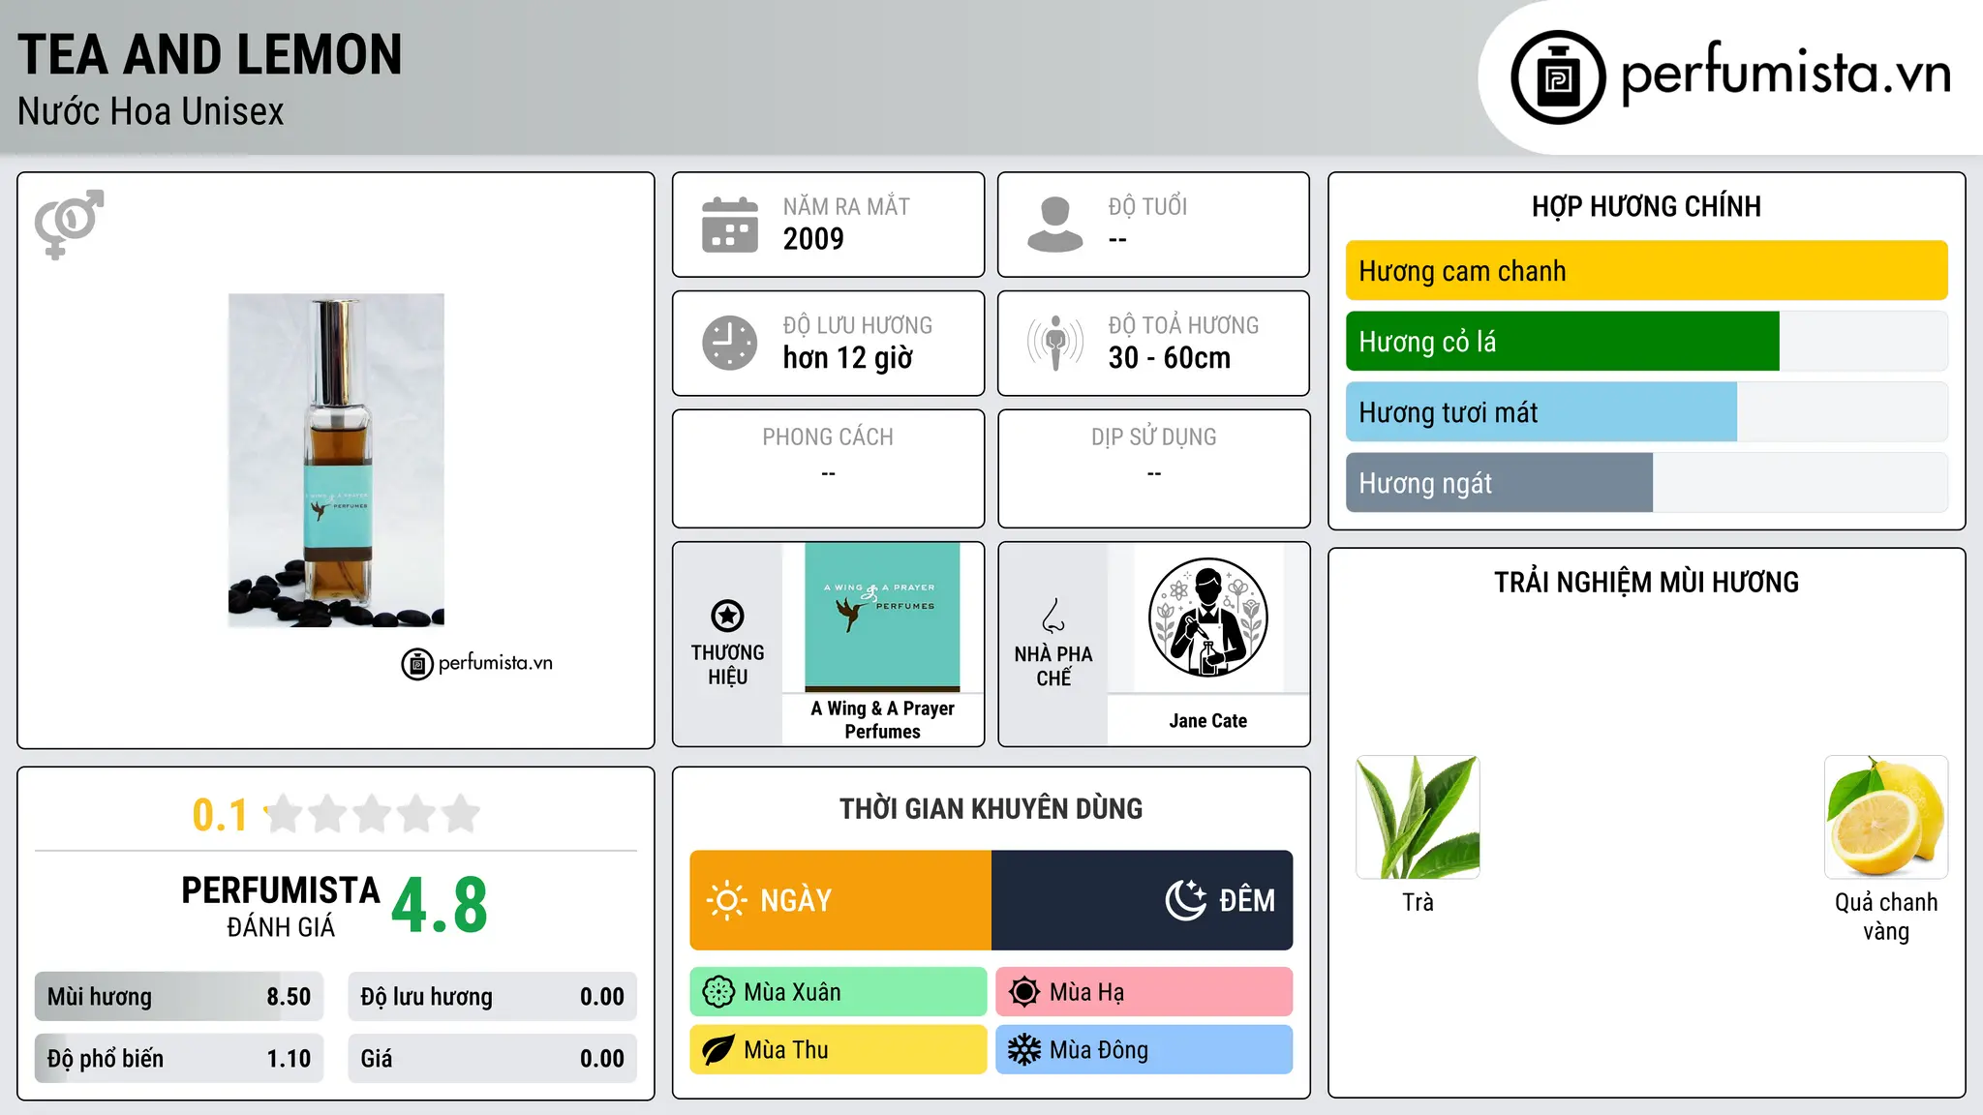Choose the Mùa Hạ season chip
Screen dimensions: 1983x1115
(x=1144, y=992)
